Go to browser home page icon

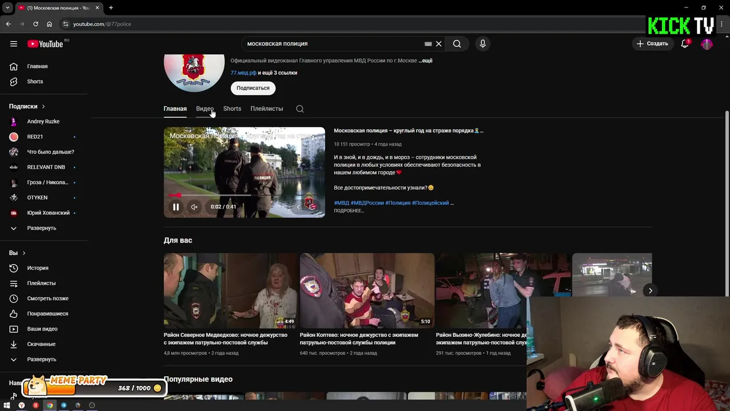click(x=49, y=24)
